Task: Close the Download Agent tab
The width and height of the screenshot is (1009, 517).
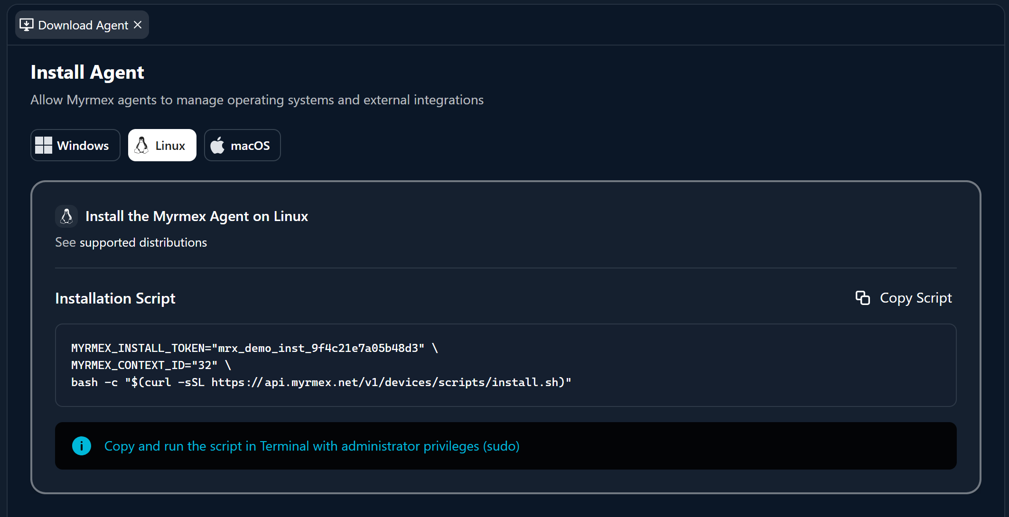Action: point(138,25)
